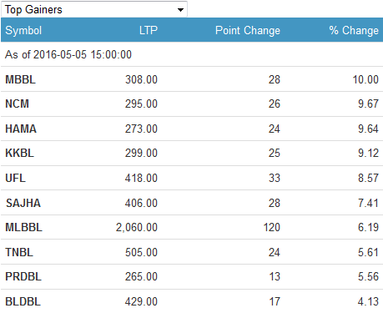Screen dimensions: 383x313
Task: Click the As of 2016-05-05 timestamp row
Action: click(x=192, y=54)
